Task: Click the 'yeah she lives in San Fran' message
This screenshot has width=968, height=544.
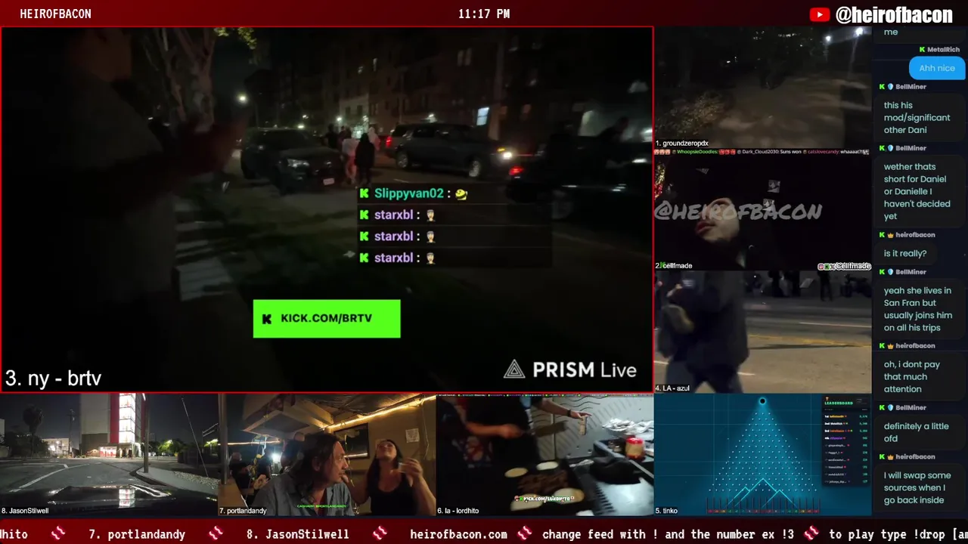Action: point(917,309)
